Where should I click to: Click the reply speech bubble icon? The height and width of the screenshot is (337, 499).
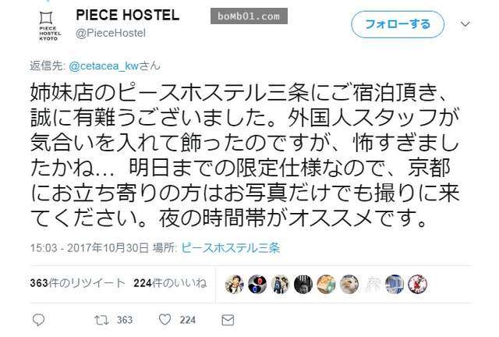(x=39, y=320)
